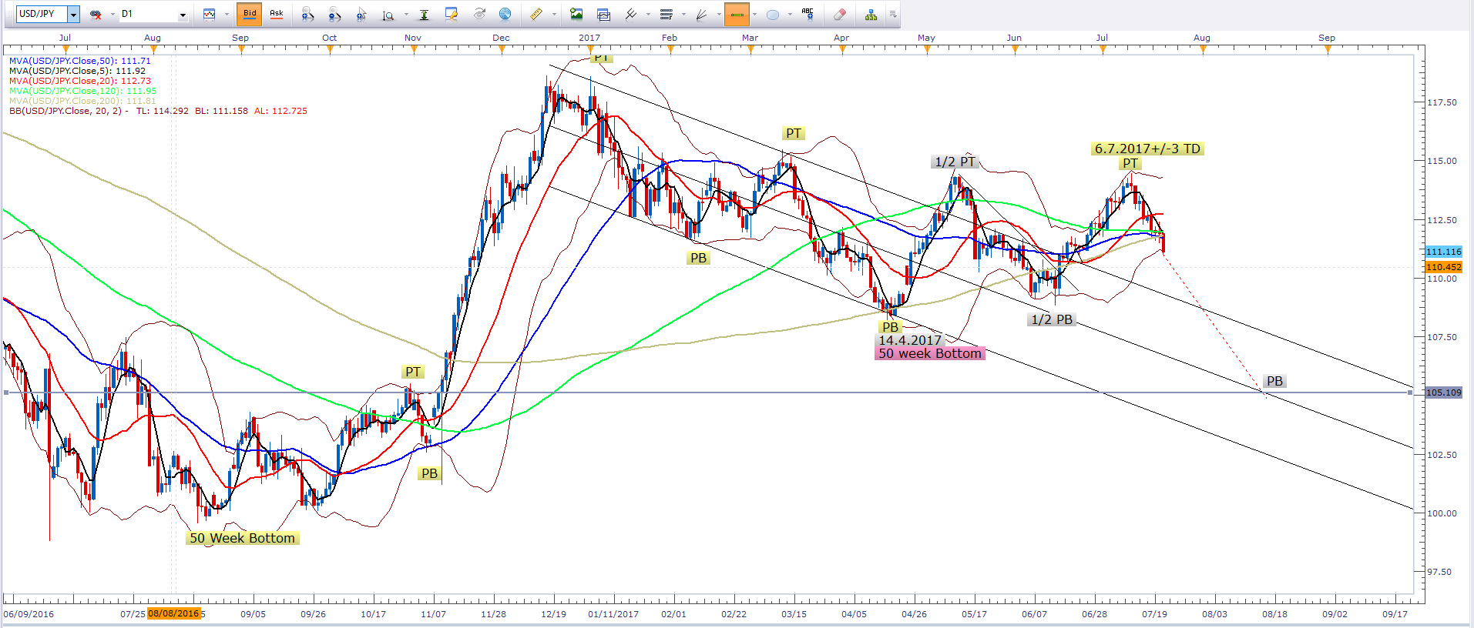Open the USD/JPY symbol dropdown

point(73,14)
